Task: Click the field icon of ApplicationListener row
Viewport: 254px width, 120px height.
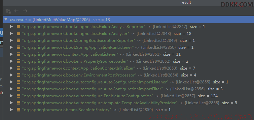Action: 18,54
